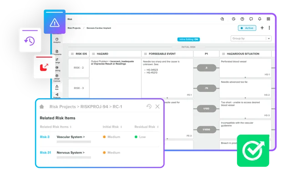The image size is (283, 179).
Task: Sort by Initial Risk column arrows
Action: coord(121,127)
